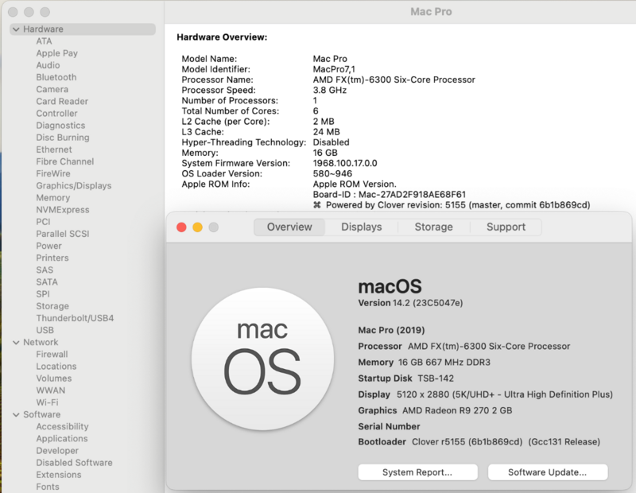Select SATA in the sidebar

(47, 282)
